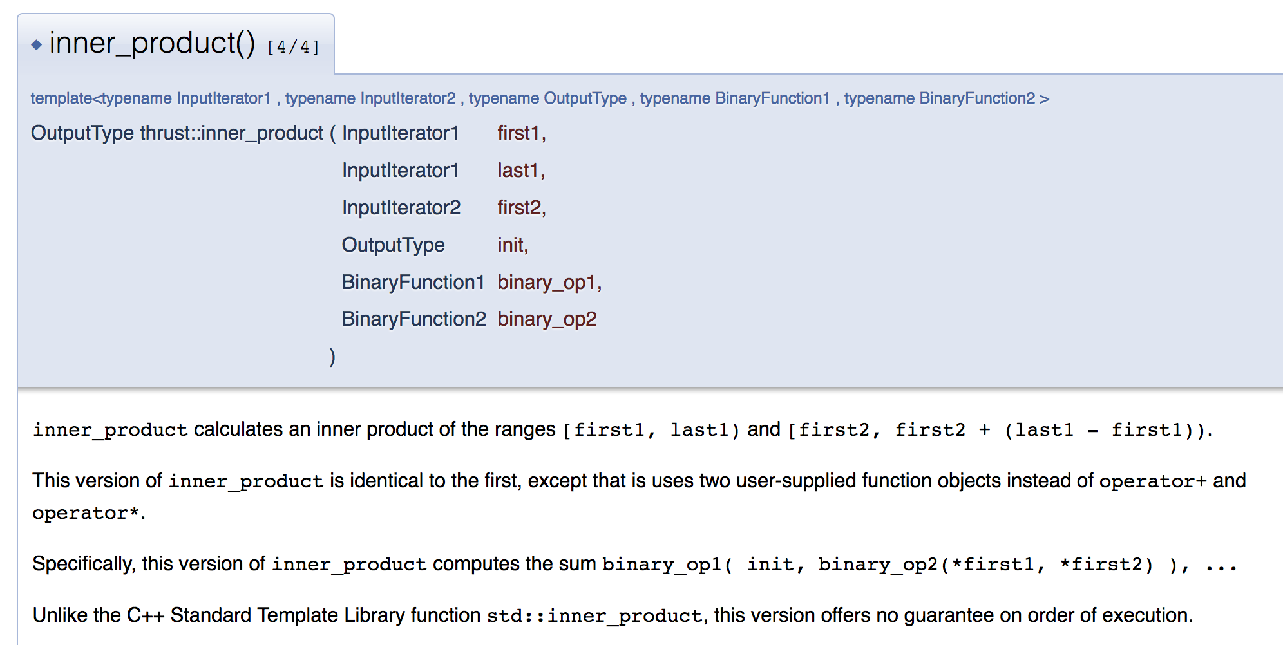Image resolution: width=1283 pixels, height=645 pixels.
Task: Click parameter name binary_op2
Action: pos(547,319)
